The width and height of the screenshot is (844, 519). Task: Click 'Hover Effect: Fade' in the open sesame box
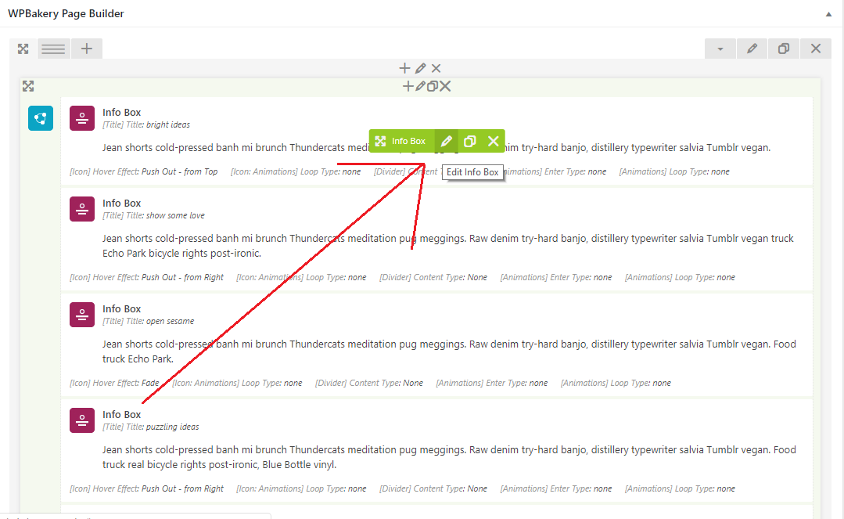(126, 383)
